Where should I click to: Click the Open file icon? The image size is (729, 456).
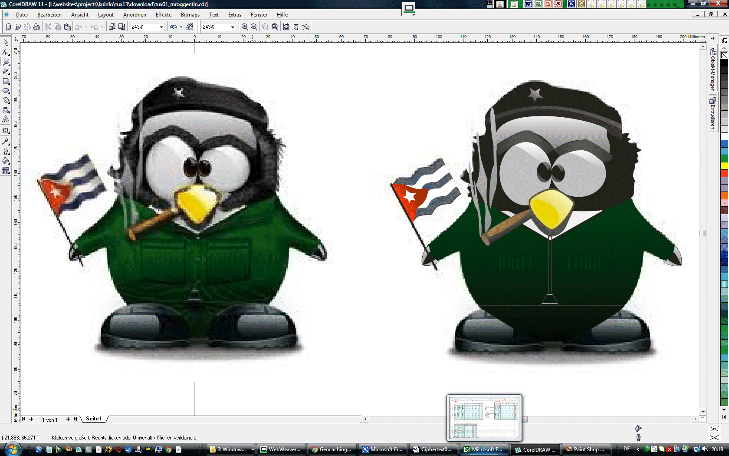[18, 27]
